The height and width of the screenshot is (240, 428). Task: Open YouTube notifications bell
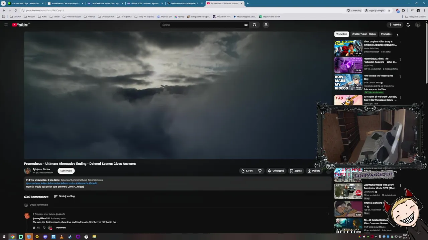click(408, 25)
